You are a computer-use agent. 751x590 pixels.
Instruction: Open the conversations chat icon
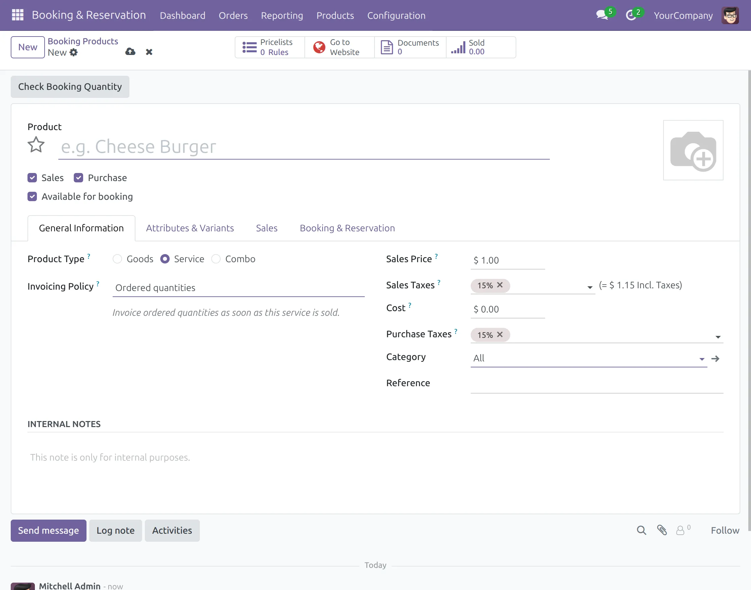(x=602, y=15)
